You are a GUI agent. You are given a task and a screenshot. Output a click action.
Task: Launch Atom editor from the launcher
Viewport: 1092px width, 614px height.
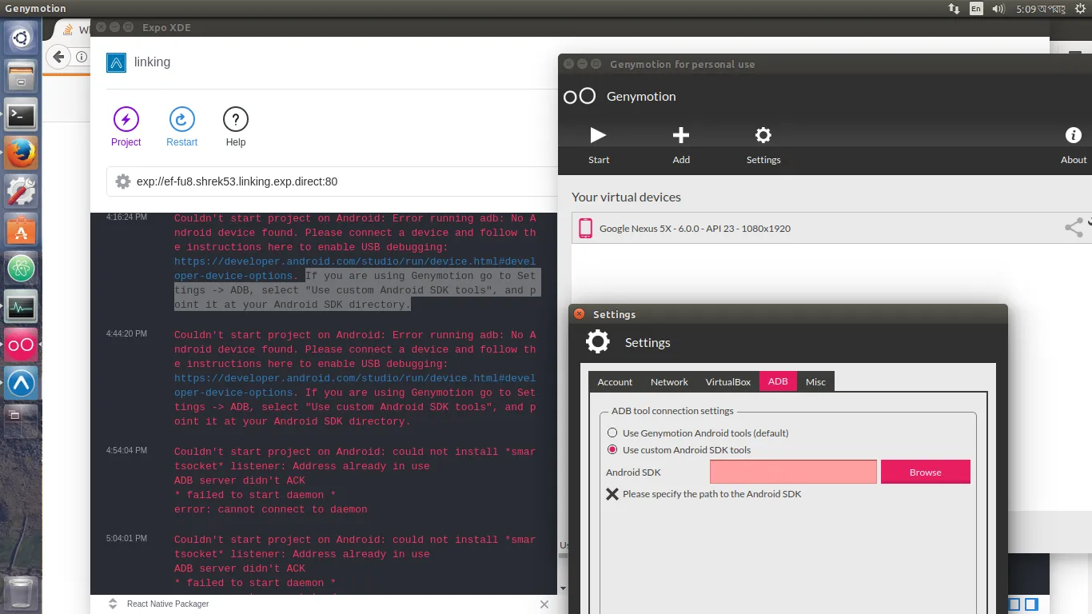coord(21,269)
